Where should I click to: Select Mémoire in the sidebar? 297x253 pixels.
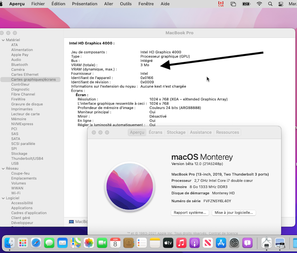coord(19,119)
